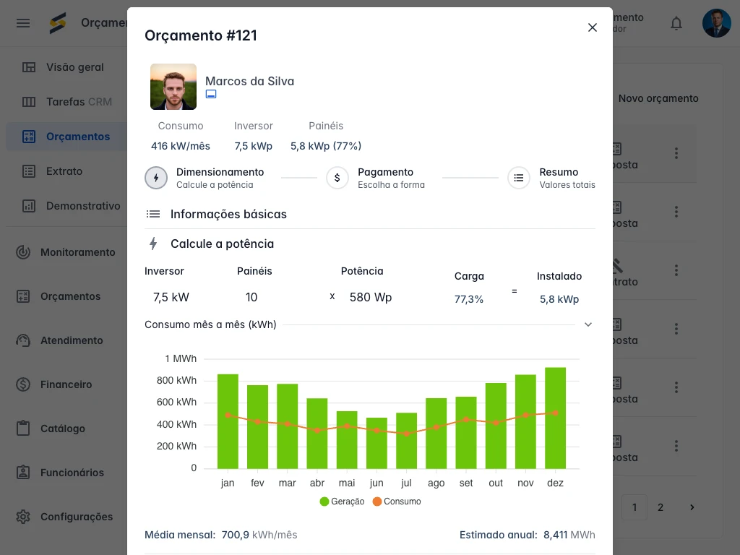Click the dezembro generation bar in chart

555,418
